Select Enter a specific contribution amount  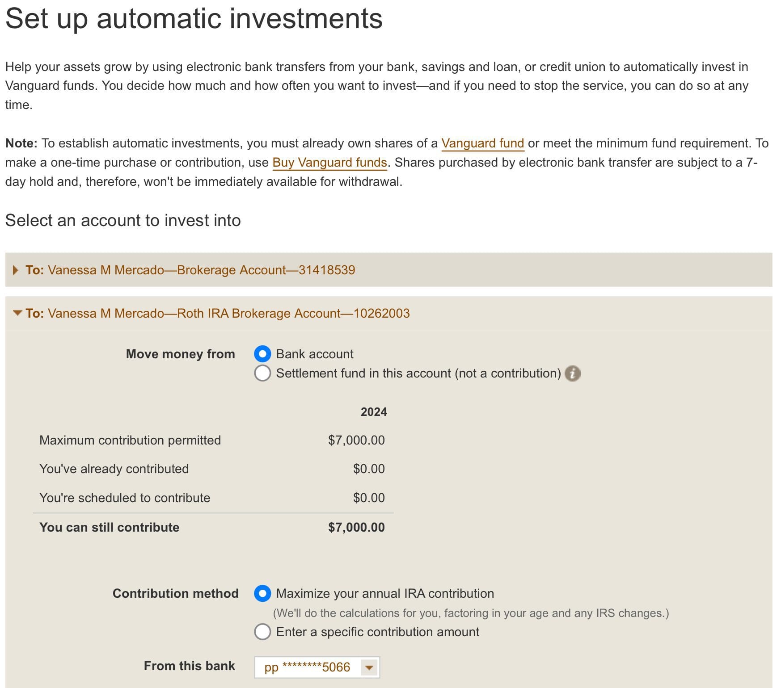pos(263,632)
